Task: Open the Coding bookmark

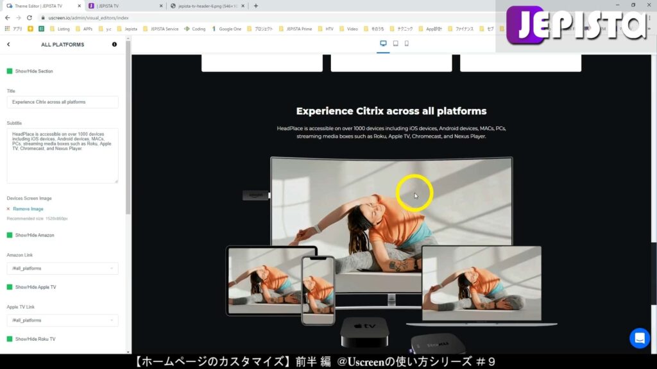Action: (x=195, y=29)
